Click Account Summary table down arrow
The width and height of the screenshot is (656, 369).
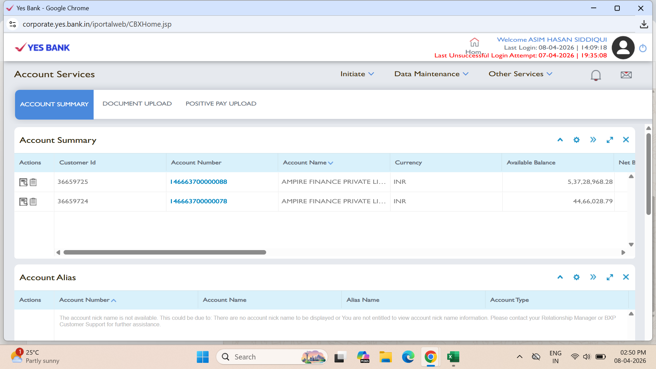631,245
